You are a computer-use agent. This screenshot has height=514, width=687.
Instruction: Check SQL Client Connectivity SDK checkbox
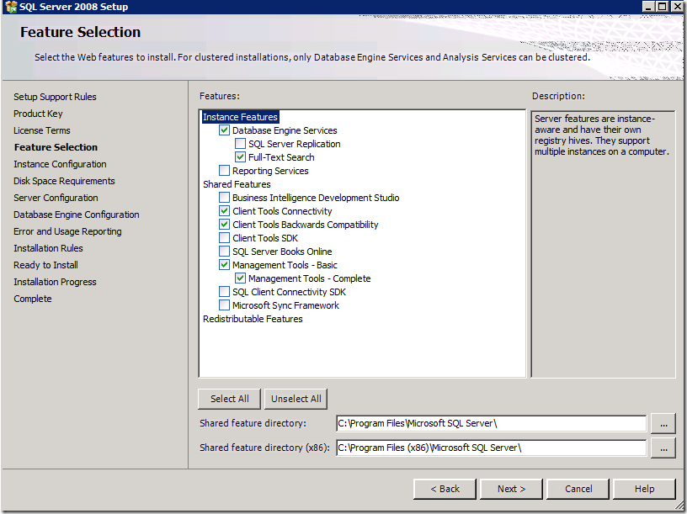[224, 292]
